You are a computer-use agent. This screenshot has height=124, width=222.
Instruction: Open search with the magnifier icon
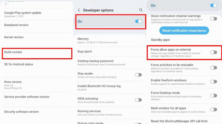[x=141, y=10]
